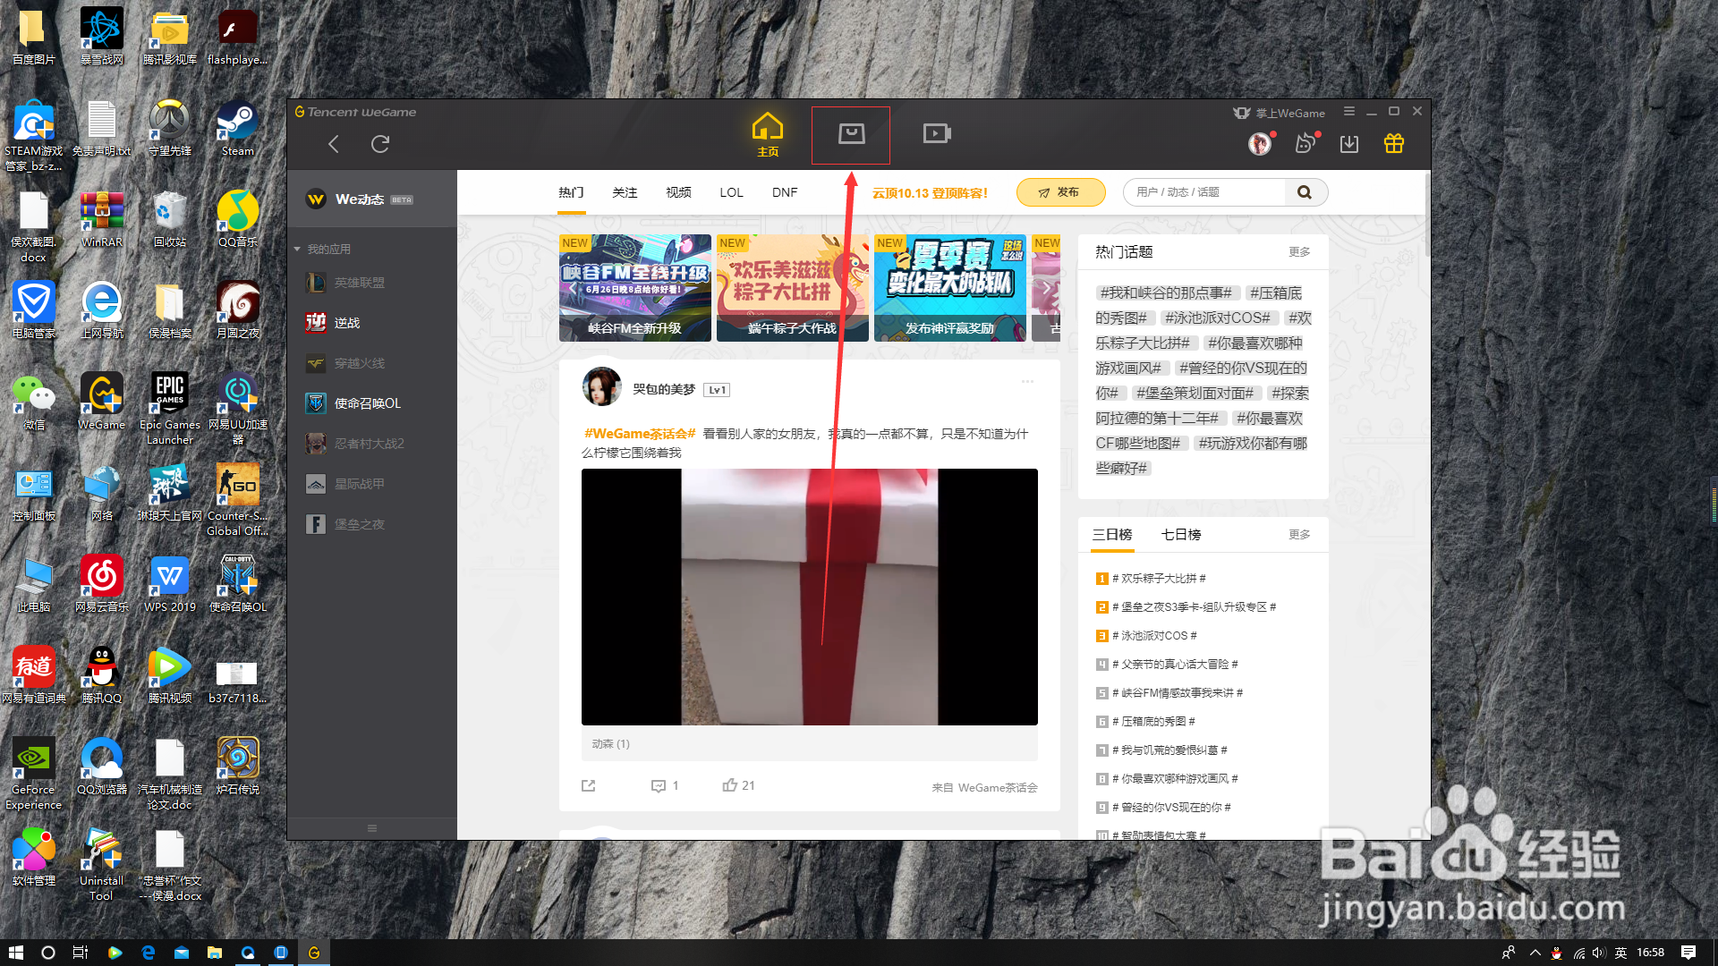Go back using the back arrow
Viewport: 1718px width, 966px height.
(x=333, y=143)
